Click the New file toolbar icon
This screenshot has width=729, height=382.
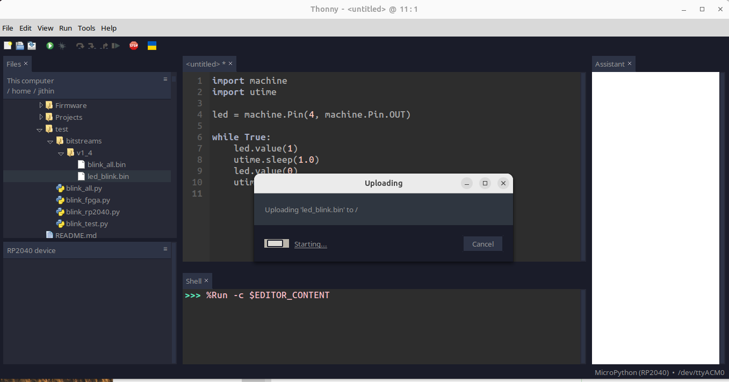[8, 46]
